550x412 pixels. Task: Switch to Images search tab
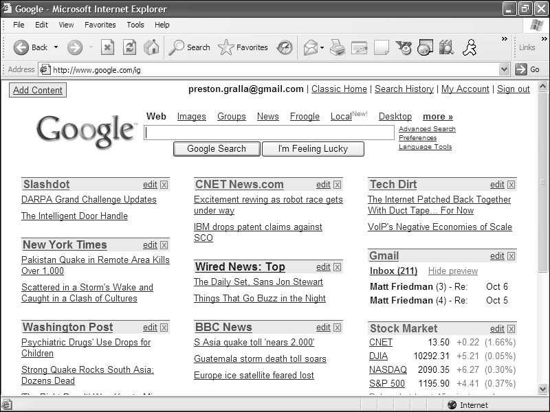pyautogui.click(x=192, y=117)
